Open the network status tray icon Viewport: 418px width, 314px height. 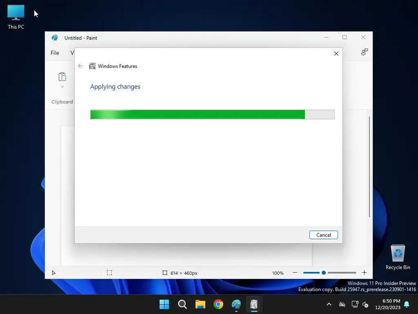(355, 304)
